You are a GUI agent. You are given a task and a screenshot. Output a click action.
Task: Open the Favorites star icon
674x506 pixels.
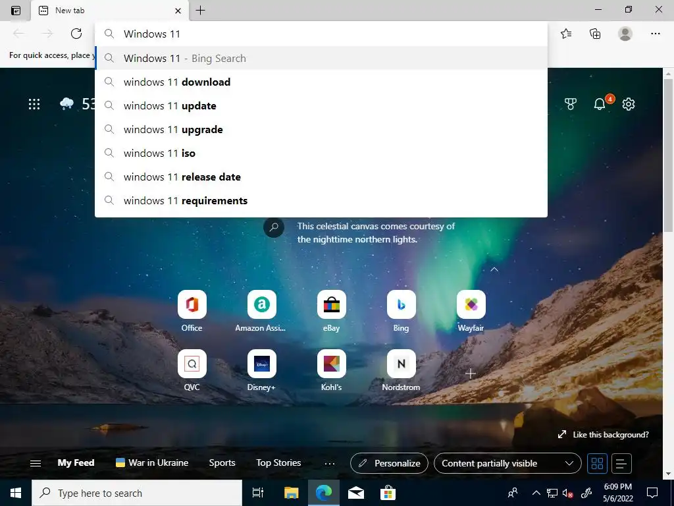point(566,34)
